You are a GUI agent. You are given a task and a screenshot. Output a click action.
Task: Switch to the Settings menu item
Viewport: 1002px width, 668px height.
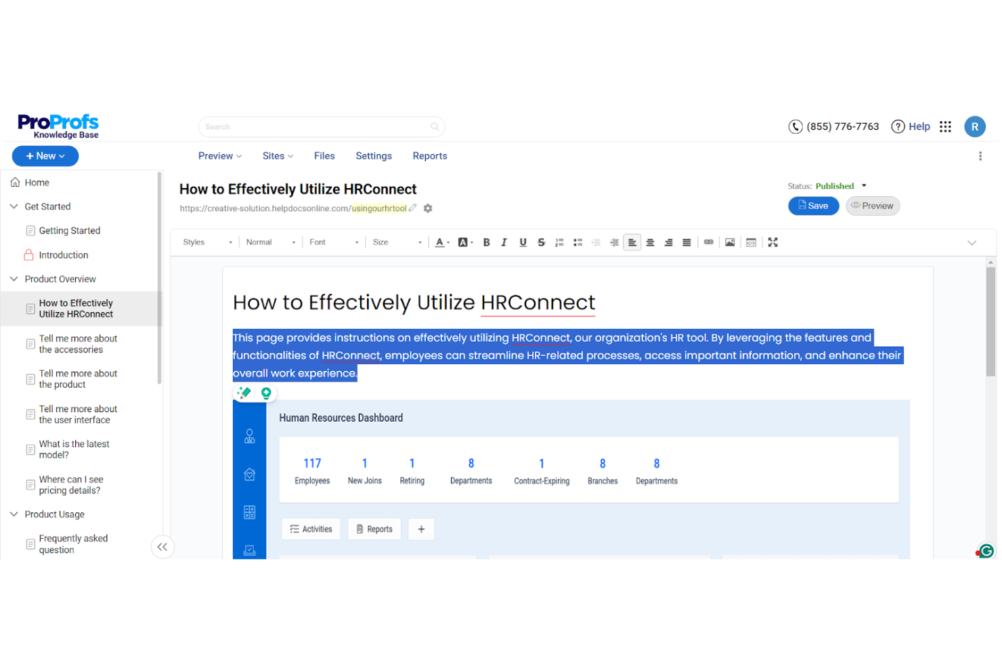373,156
